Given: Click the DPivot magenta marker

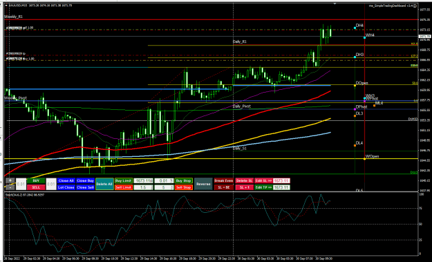Looking at the screenshot, I should pos(355,109).
